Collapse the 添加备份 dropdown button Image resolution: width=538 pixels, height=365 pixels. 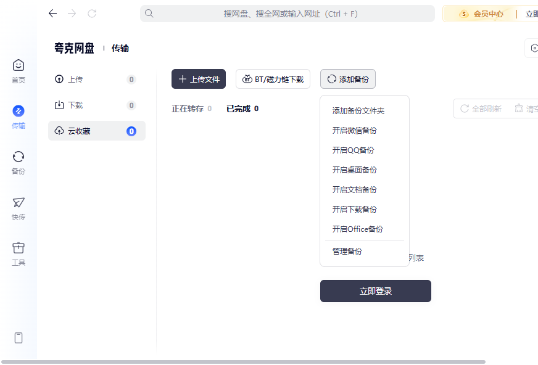tap(348, 79)
